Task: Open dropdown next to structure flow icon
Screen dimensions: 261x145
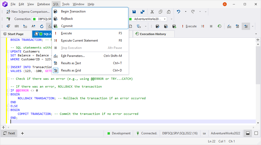Action: [x=146, y=26]
